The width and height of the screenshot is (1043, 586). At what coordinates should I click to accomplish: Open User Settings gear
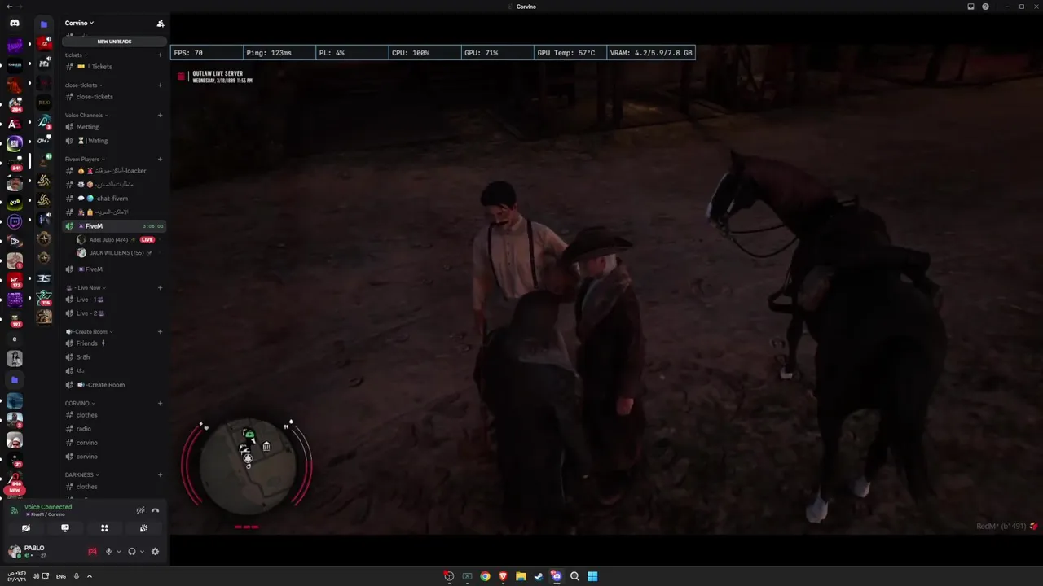pyautogui.click(x=155, y=552)
